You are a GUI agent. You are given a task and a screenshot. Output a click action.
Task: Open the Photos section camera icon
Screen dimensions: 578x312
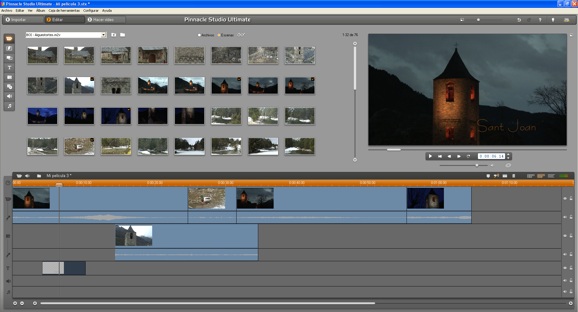point(9,77)
